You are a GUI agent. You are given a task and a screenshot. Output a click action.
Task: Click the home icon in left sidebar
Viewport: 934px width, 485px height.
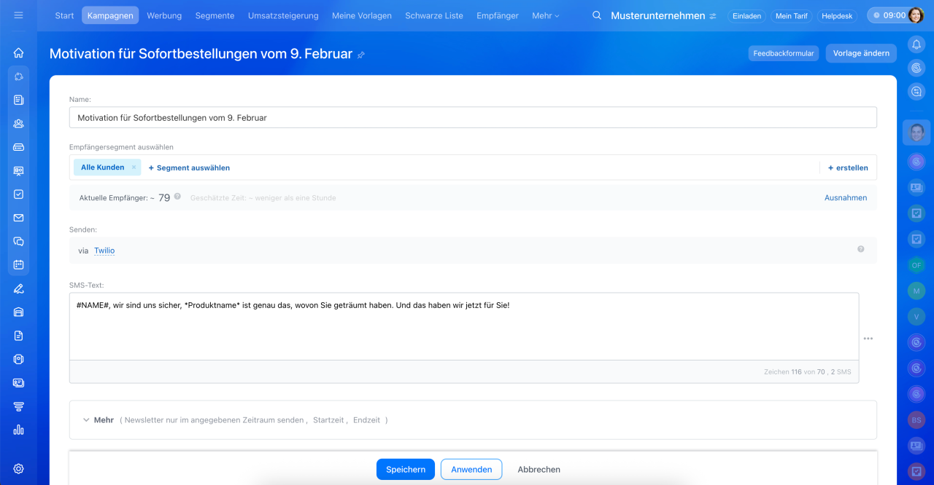pos(18,52)
